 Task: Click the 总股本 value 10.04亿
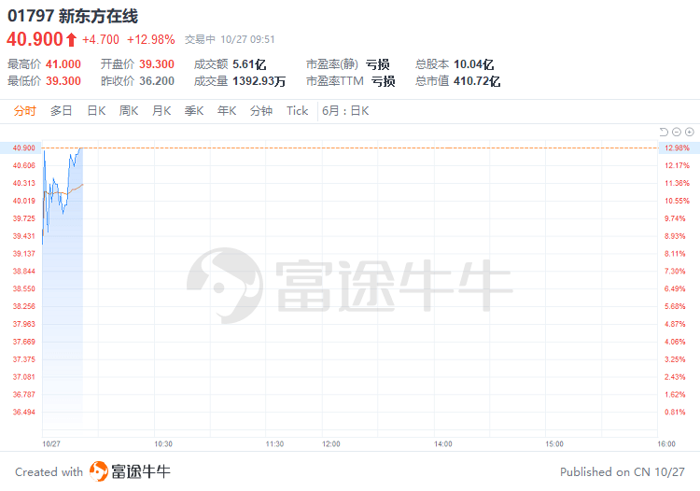(473, 64)
